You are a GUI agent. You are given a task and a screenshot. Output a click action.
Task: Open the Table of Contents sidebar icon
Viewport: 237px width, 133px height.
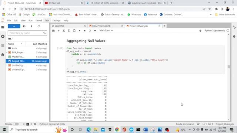click(x=3, y=45)
